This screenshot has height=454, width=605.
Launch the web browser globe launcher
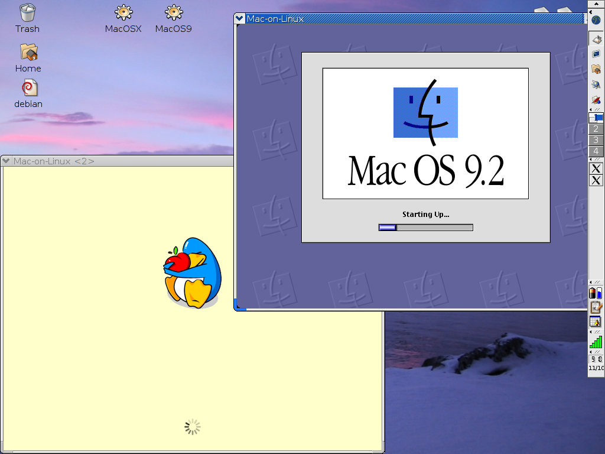[596, 85]
